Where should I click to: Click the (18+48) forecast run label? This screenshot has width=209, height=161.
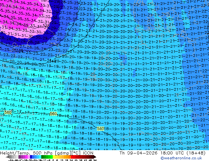196,153
